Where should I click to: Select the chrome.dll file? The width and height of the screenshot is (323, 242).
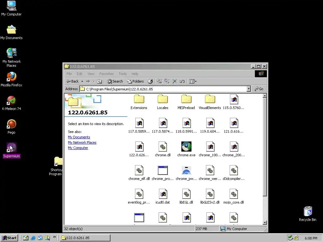[x=162, y=149]
